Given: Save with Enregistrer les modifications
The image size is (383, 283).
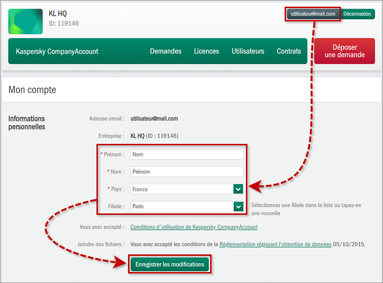Looking at the screenshot, I should (x=170, y=264).
